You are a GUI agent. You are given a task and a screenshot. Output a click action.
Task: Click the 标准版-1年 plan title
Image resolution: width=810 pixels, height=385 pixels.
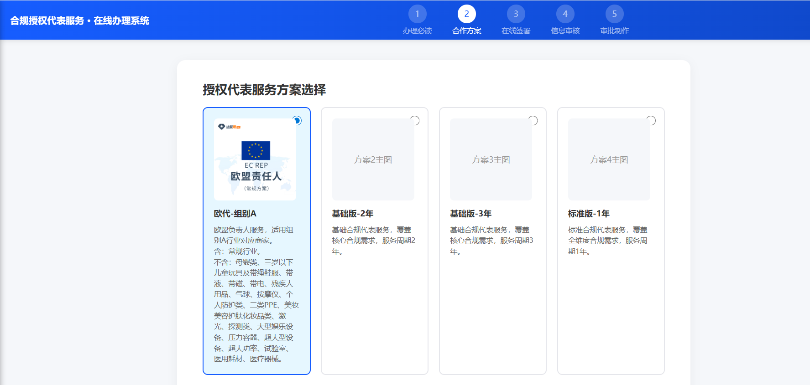[589, 214]
